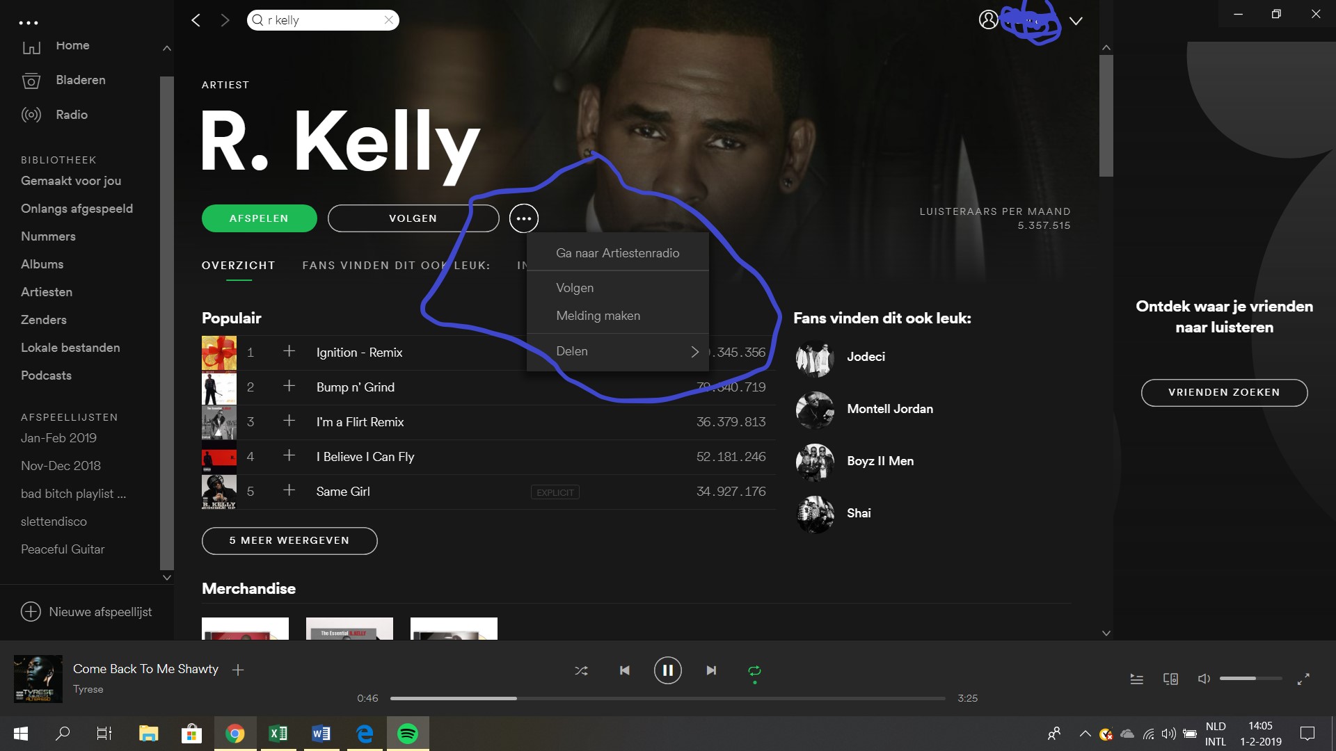
Task: Click VRIENDEN ZOEKEN button
Action: (x=1224, y=393)
